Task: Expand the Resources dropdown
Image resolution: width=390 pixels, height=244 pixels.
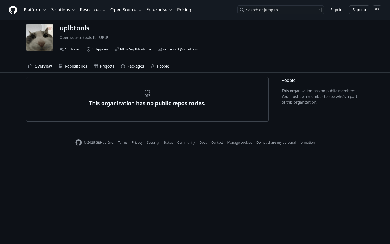Action: coord(93,10)
